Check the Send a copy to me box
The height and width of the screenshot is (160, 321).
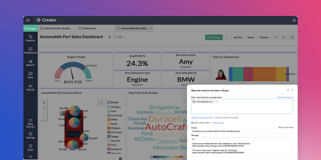point(277,127)
